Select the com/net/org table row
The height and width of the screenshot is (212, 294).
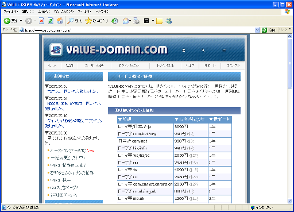click(x=175, y=134)
